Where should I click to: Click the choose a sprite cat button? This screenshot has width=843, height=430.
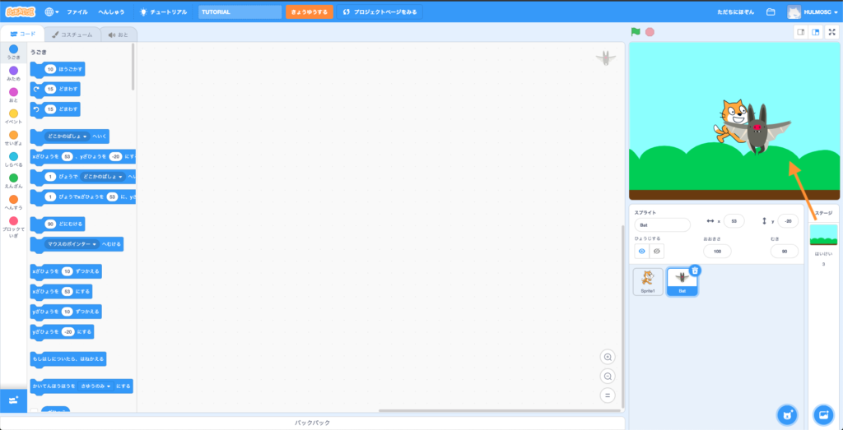pyautogui.click(x=787, y=414)
